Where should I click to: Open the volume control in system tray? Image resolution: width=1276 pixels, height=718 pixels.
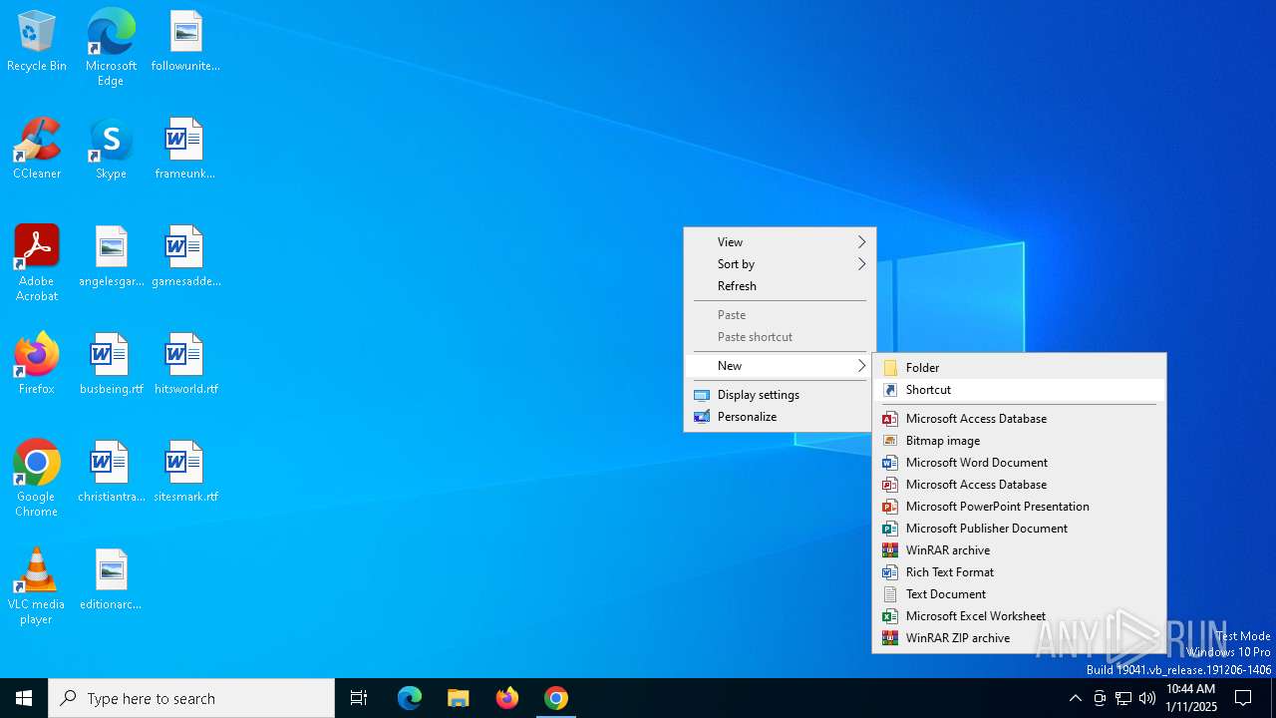coord(1147,698)
